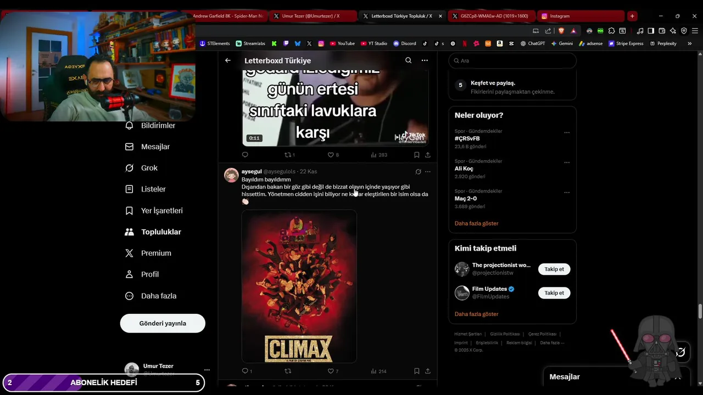Open Premium in the sidebar
The image size is (703, 395).
(x=148, y=253)
